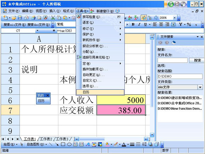Expand the 宏(M) submenu
This screenshot has height=154, width=205.
(100, 63)
